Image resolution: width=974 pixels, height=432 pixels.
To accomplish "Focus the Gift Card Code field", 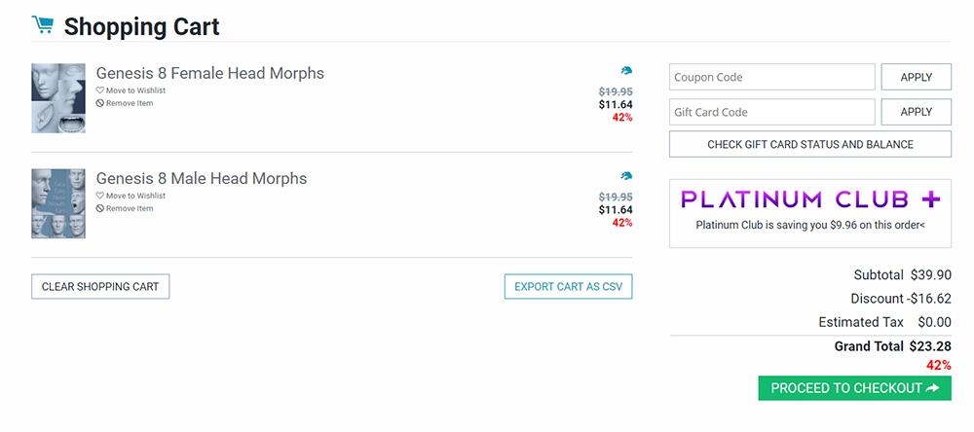I will [771, 112].
